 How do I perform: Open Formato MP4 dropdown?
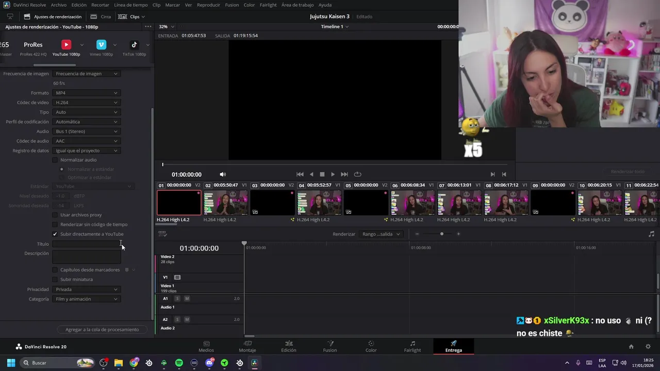[87, 93]
